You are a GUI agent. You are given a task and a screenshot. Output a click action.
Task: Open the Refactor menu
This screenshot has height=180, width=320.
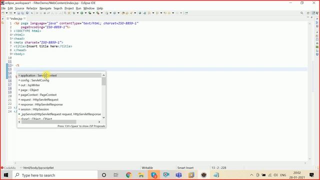pos(31,8)
